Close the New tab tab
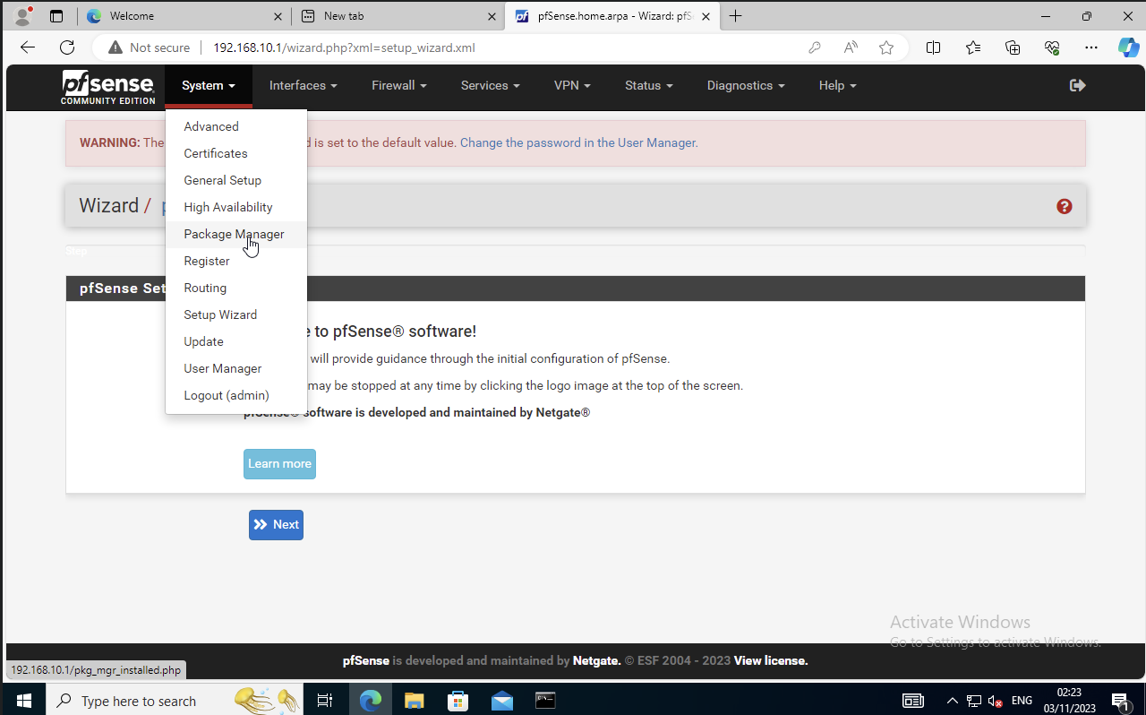This screenshot has width=1146, height=715. (492, 16)
